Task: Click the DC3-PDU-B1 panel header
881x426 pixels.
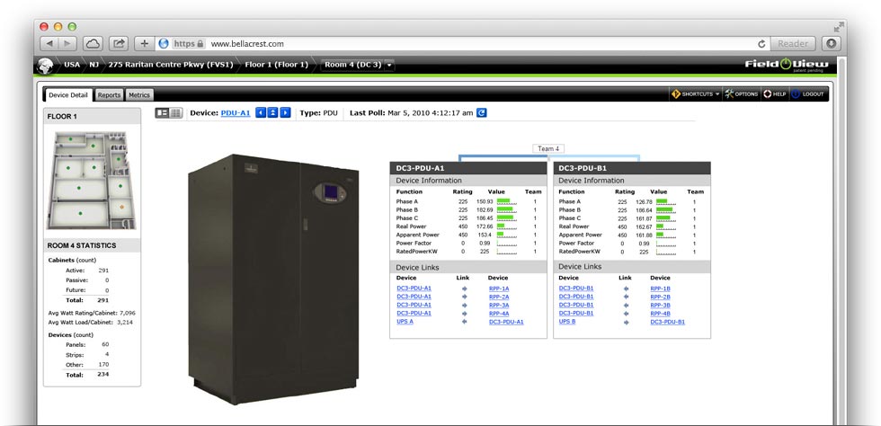Action: pyautogui.click(x=631, y=168)
